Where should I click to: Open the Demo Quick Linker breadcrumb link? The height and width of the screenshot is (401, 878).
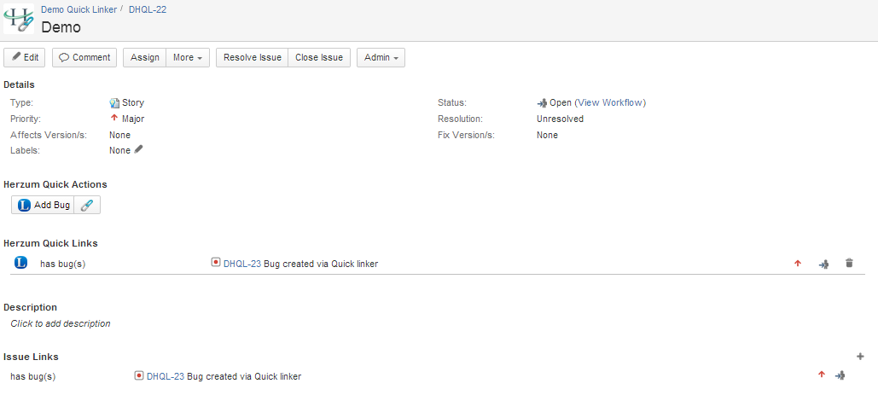pos(78,9)
